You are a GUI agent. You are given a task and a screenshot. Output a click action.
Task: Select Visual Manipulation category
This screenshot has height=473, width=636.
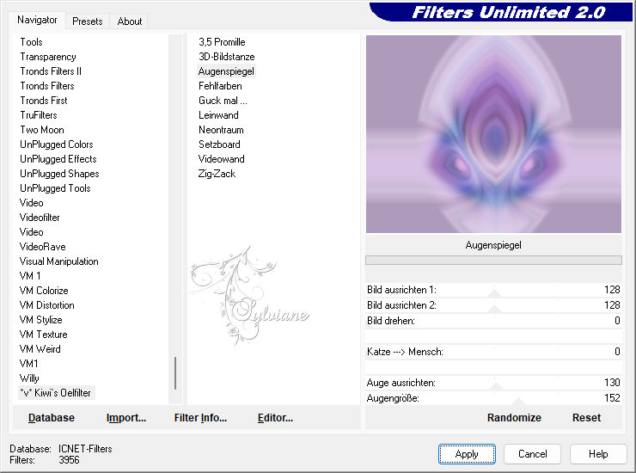point(58,261)
